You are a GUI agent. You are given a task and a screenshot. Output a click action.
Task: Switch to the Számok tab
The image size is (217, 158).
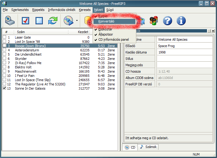148,147
